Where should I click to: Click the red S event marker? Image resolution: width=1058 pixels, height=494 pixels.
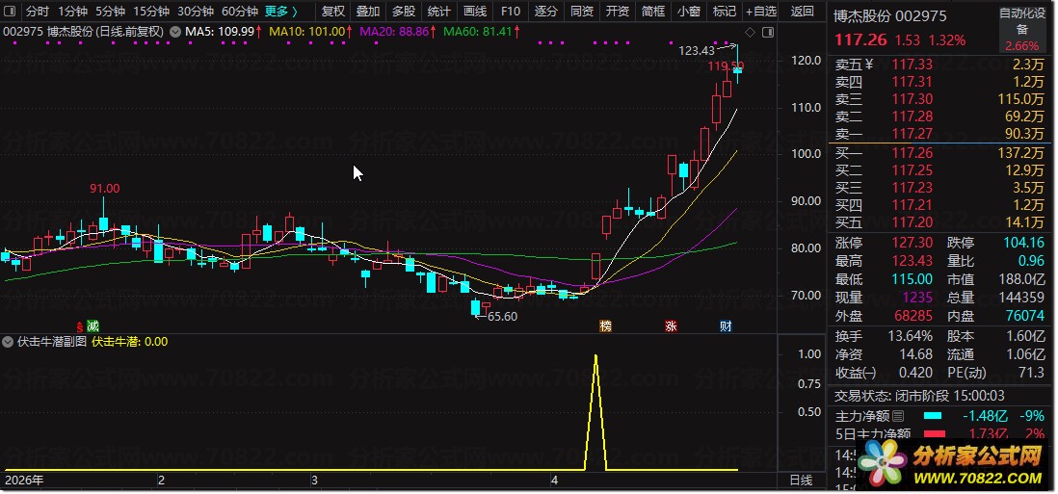pyautogui.click(x=80, y=326)
